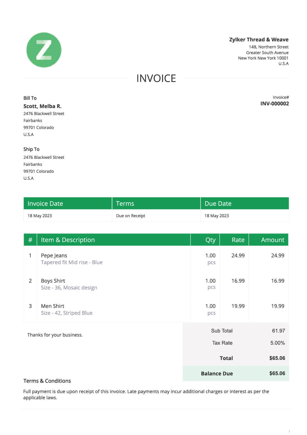The width and height of the screenshot is (307, 435).
Task: Select the Due on Receipt terms value
Action: (130, 216)
